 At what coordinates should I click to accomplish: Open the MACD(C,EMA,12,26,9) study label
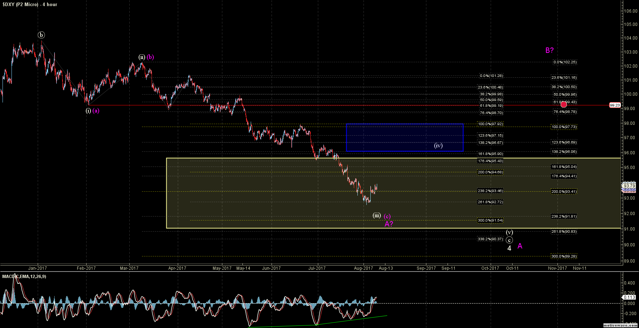pos(24,276)
